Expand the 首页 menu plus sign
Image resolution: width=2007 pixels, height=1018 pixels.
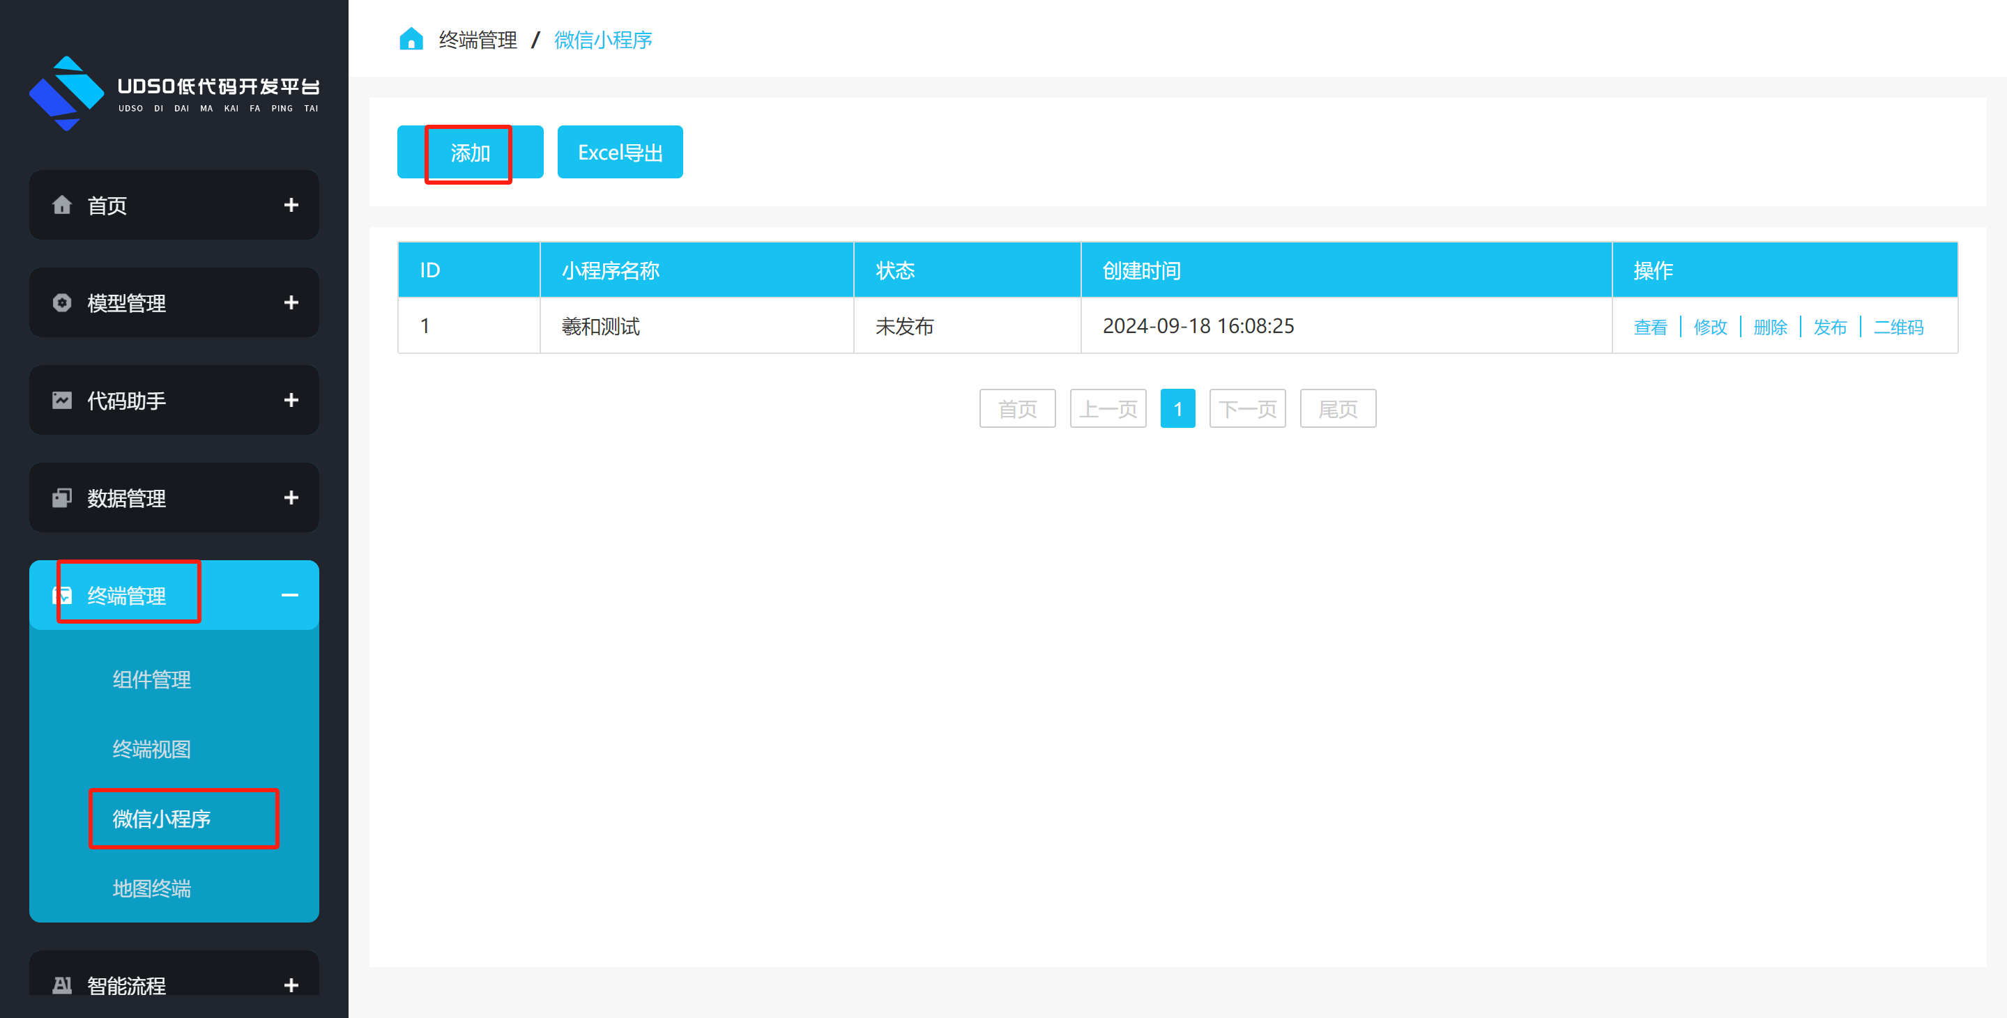(291, 205)
